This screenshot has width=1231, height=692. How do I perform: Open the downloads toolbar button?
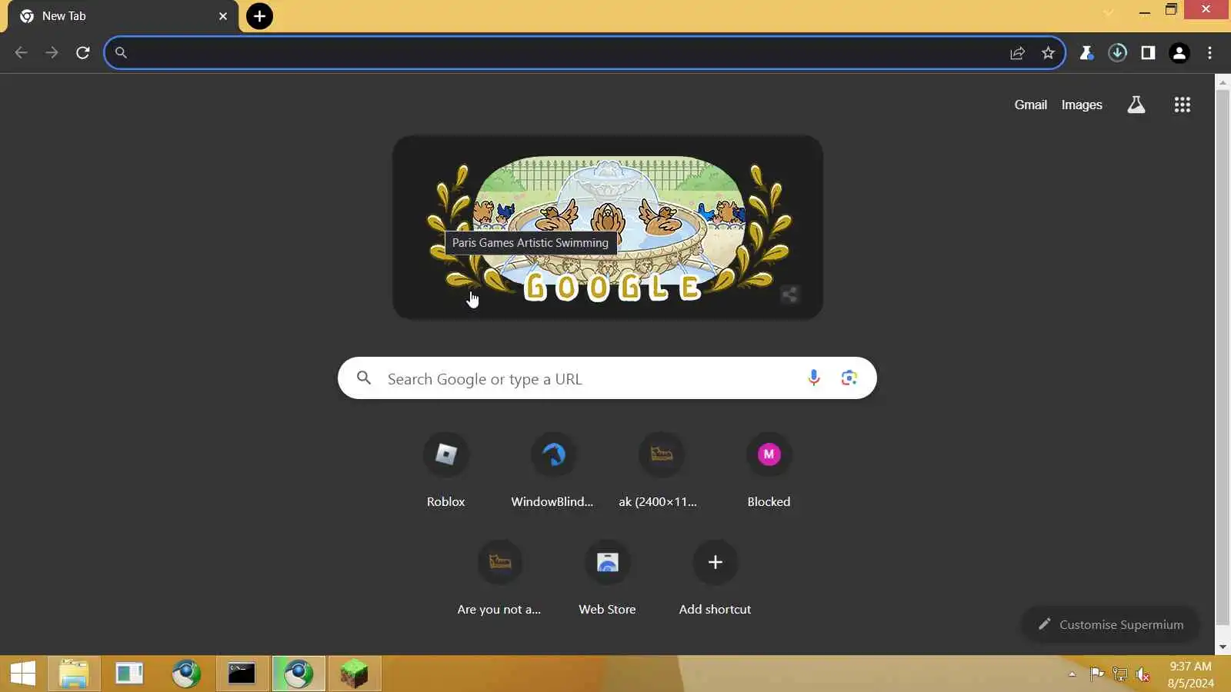pos(1117,52)
